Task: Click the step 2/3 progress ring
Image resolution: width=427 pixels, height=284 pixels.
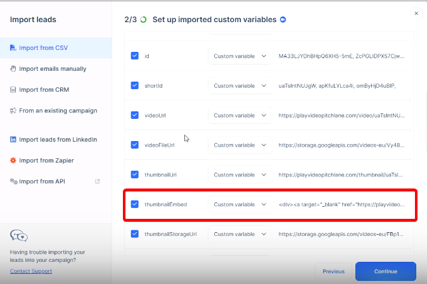Action: pos(143,20)
